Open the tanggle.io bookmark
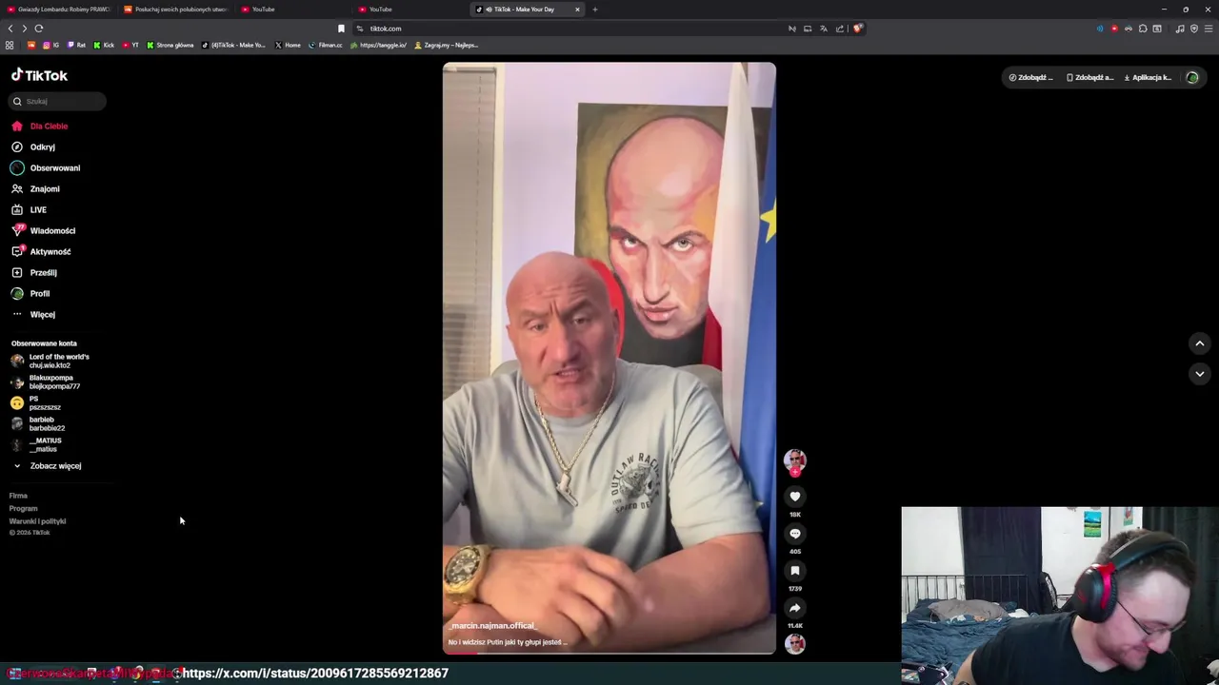This screenshot has width=1219, height=685. (x=379, y=45)
